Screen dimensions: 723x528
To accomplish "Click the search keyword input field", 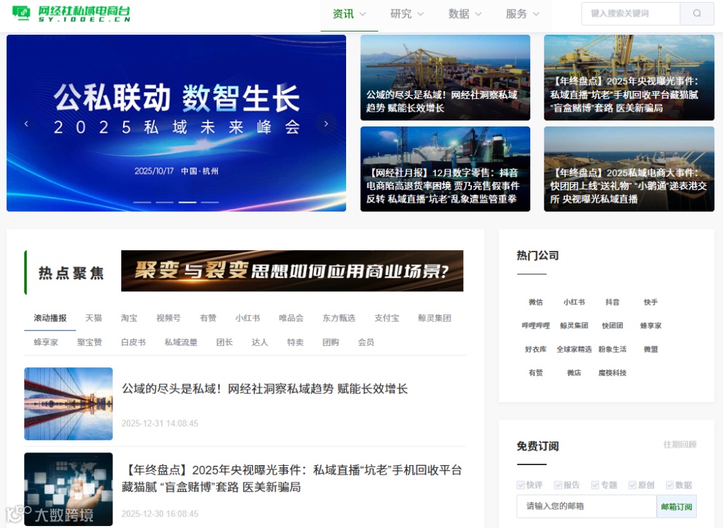I will pyautogui.click(x=631, y=13).
